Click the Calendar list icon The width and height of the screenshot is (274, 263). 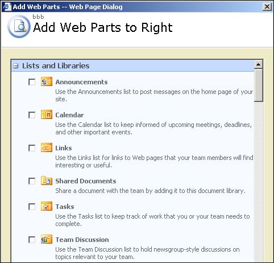pyautogui.click(x=47, y=114)
